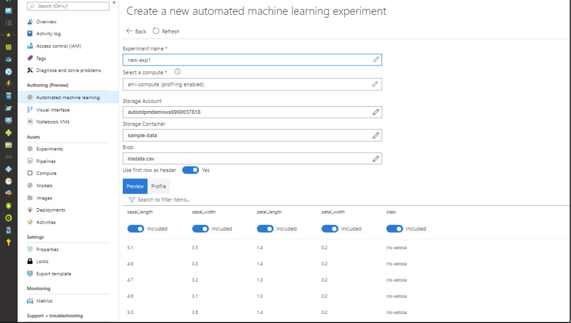The height and width of the screenshot is (323, 571).
Task: Go Back to previous page
Action: point(136,31)
